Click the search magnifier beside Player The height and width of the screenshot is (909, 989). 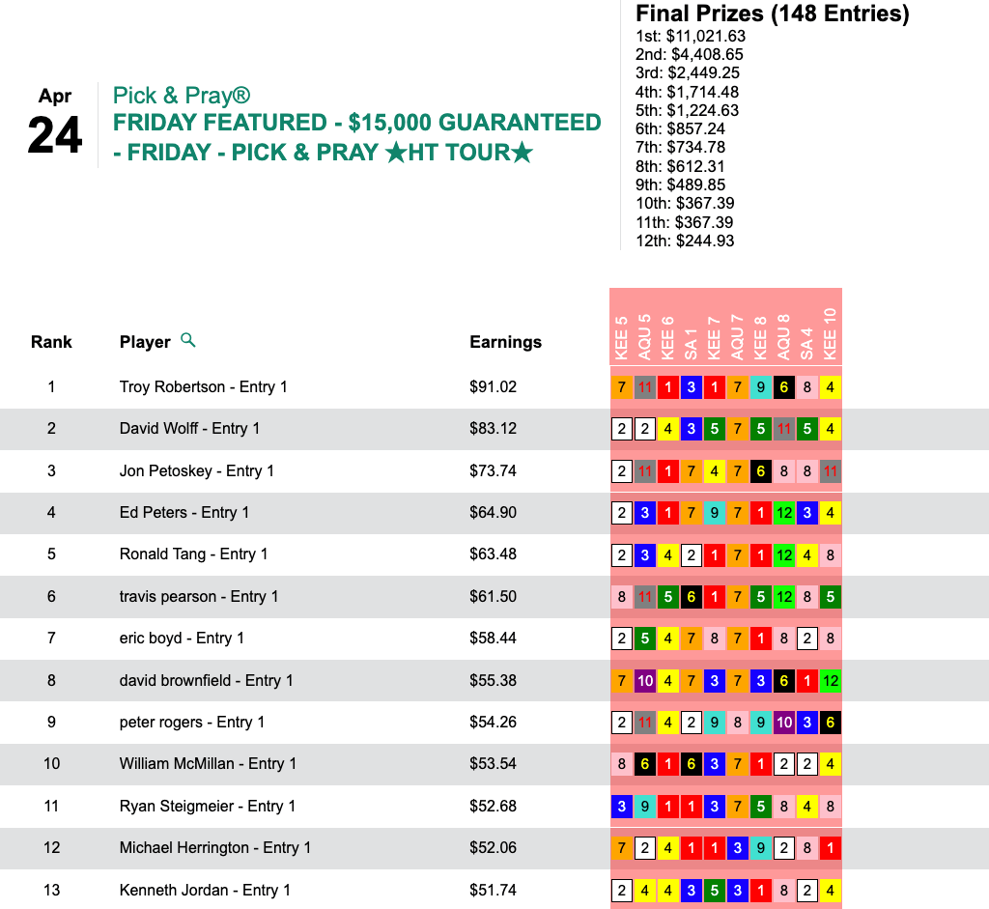[188, 340]
